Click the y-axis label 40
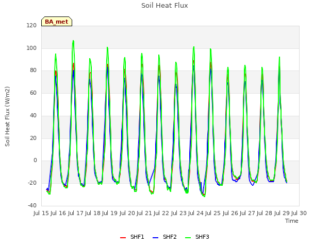Screen dimensions: 330x247 (x=33, y=115)
